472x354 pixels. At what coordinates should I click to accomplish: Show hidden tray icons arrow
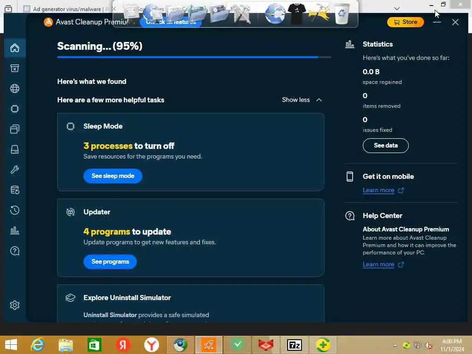pyautogui.click(x=395, y=345)
